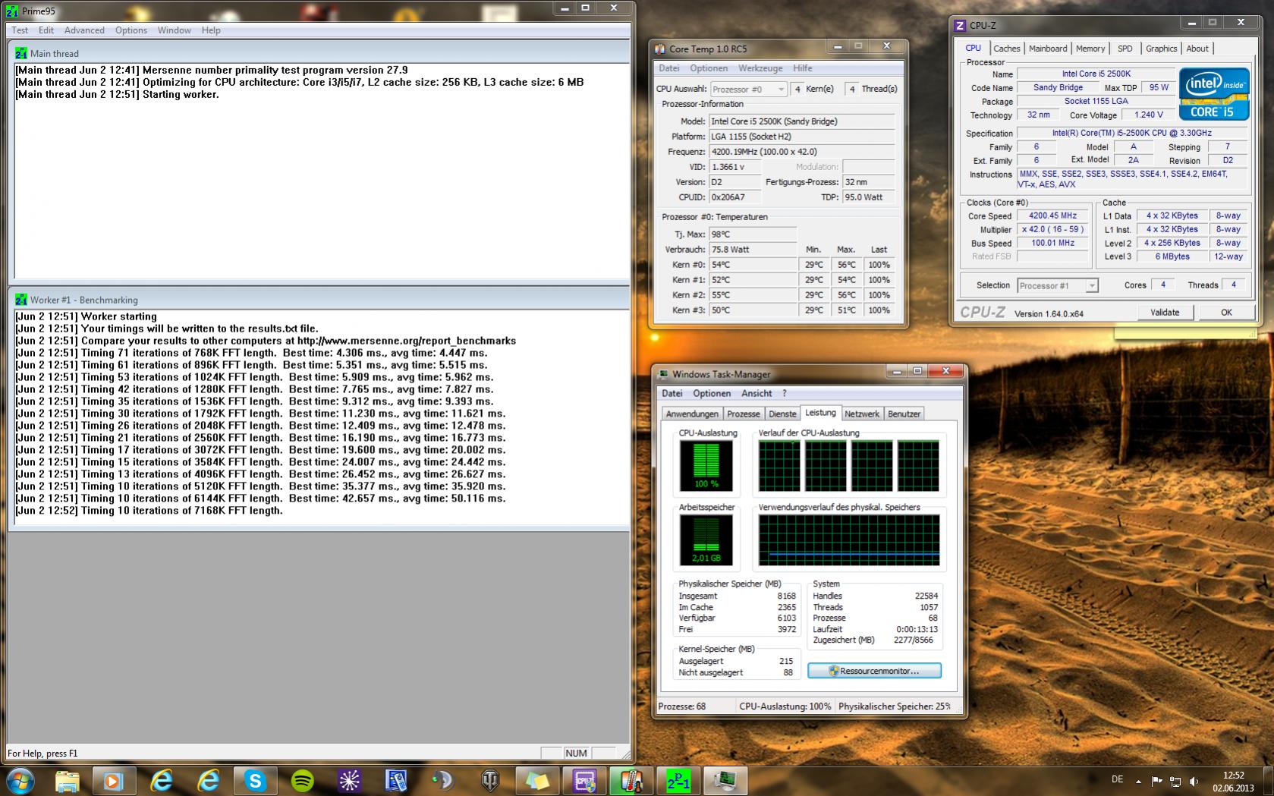This screenshot has height=796, width=1274.
Task: Click the Intel Core i5 logo in CPU-Z
Action: coord(1213,94)
